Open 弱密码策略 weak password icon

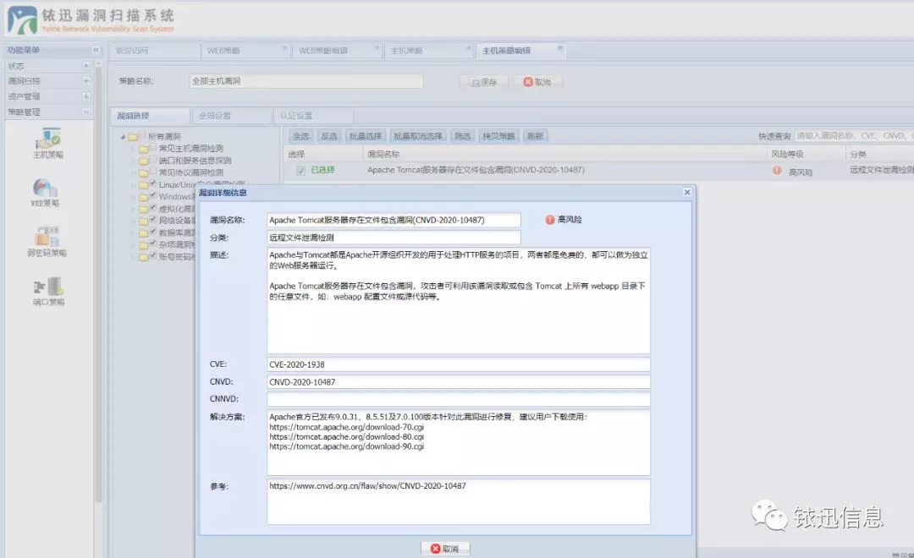[x=47, y=237]
